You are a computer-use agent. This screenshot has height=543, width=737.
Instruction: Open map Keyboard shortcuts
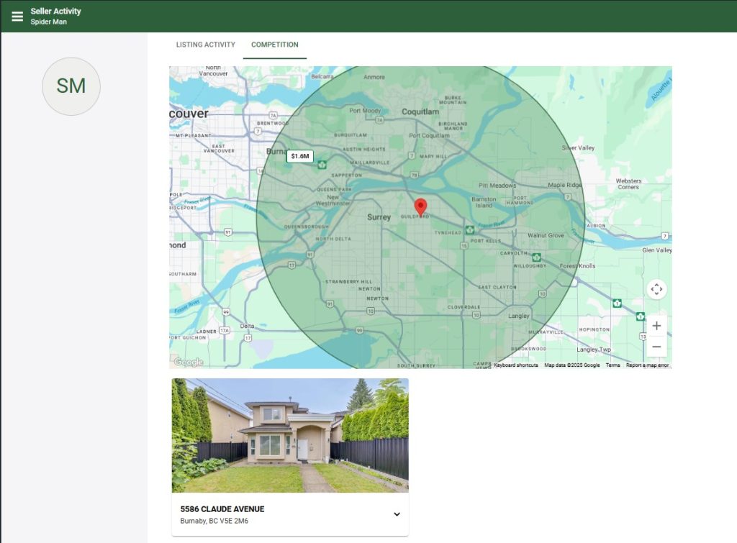click(x=515, y=365)
